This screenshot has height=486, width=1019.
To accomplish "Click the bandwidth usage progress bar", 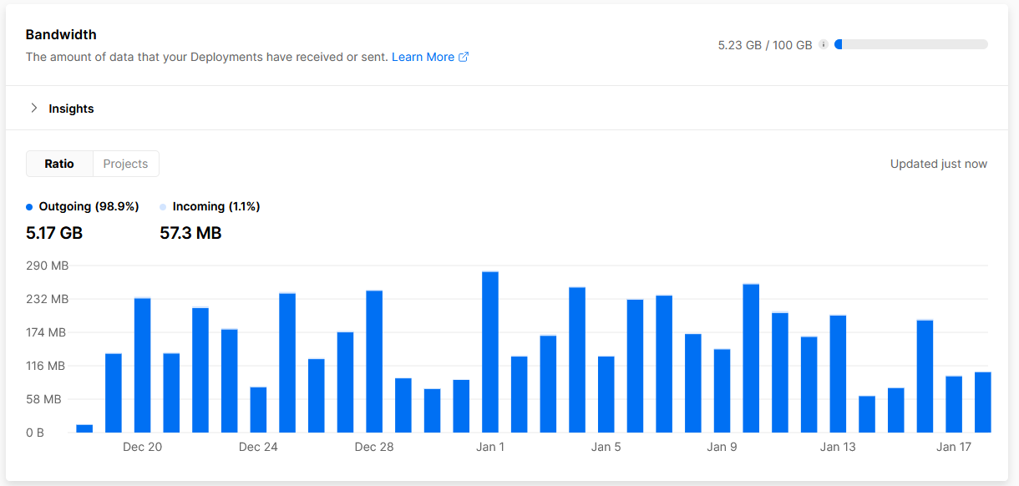I will 910,45.
